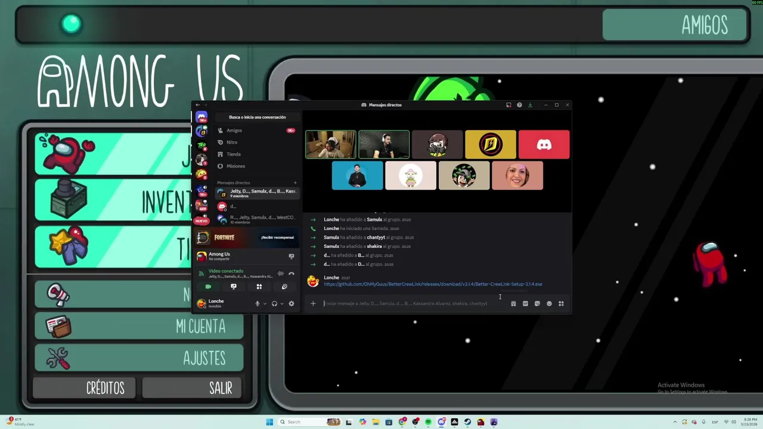Open CRÉDITOS in Among Us menu
This screenshot has height=429, width=763.
(83, 388)
